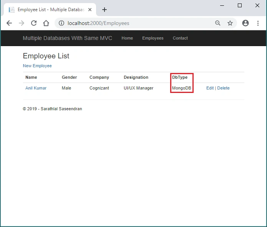The width and height of the screenshot is (267, 227).
Task: Open the Anil Kumar employee link
Action: coord(36,88)
